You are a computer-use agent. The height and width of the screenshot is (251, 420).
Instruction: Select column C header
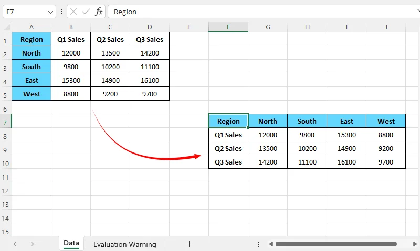point(110,27)
